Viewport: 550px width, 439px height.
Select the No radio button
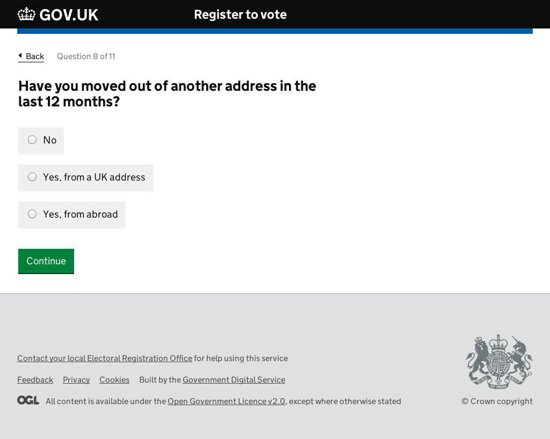(32, 140)
